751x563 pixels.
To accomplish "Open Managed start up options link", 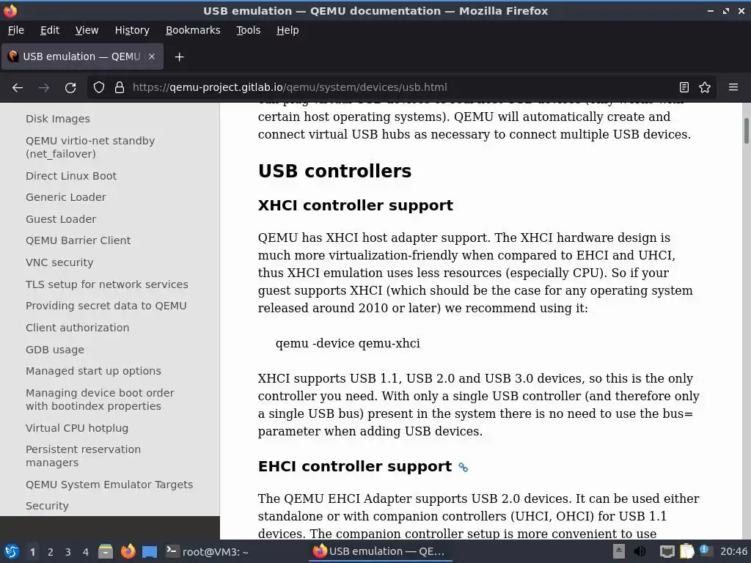I will coord(93,371).
